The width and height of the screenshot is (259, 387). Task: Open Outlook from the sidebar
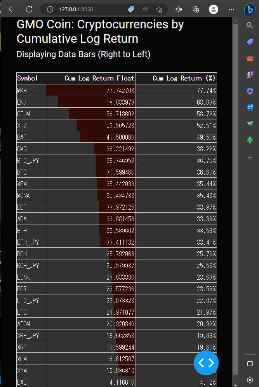tap(250, 107)
